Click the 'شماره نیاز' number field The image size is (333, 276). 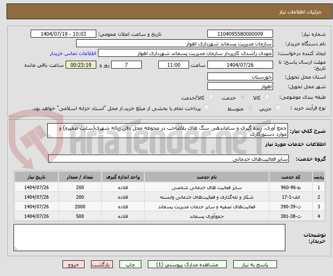pos(240,34)
